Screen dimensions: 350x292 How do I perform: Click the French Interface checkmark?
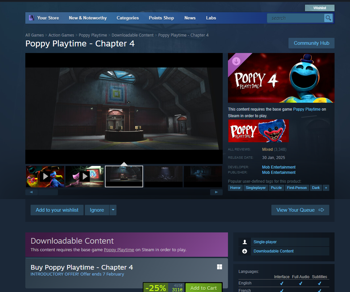[x=282, y=290]
